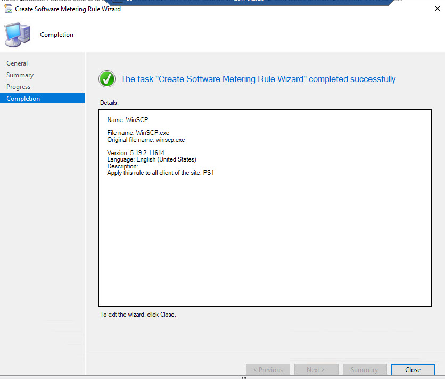445x379 pixels.
Task: Click the wizard icon in the title bar
Action: [7, 9]
